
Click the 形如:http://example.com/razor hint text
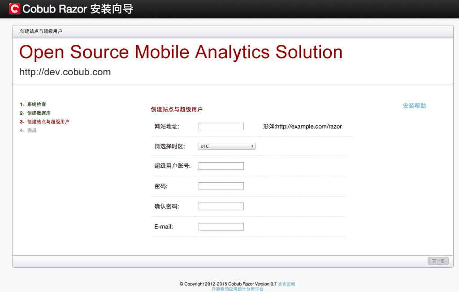click(303, 126)
